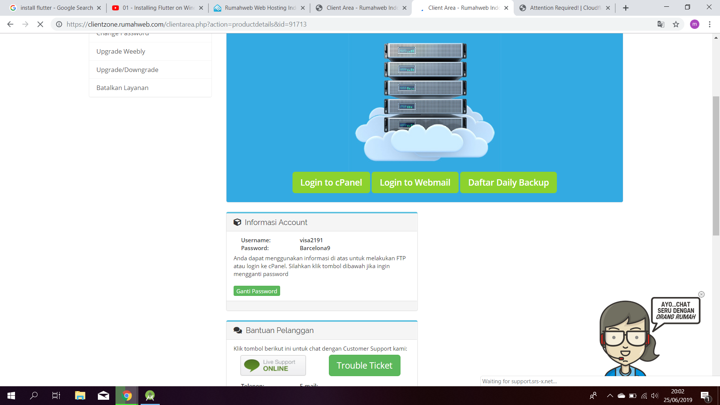Open the volume control in system tray
Image resolution: width=720 pixels, height=405 pixels.
click(x=655, y=396)
